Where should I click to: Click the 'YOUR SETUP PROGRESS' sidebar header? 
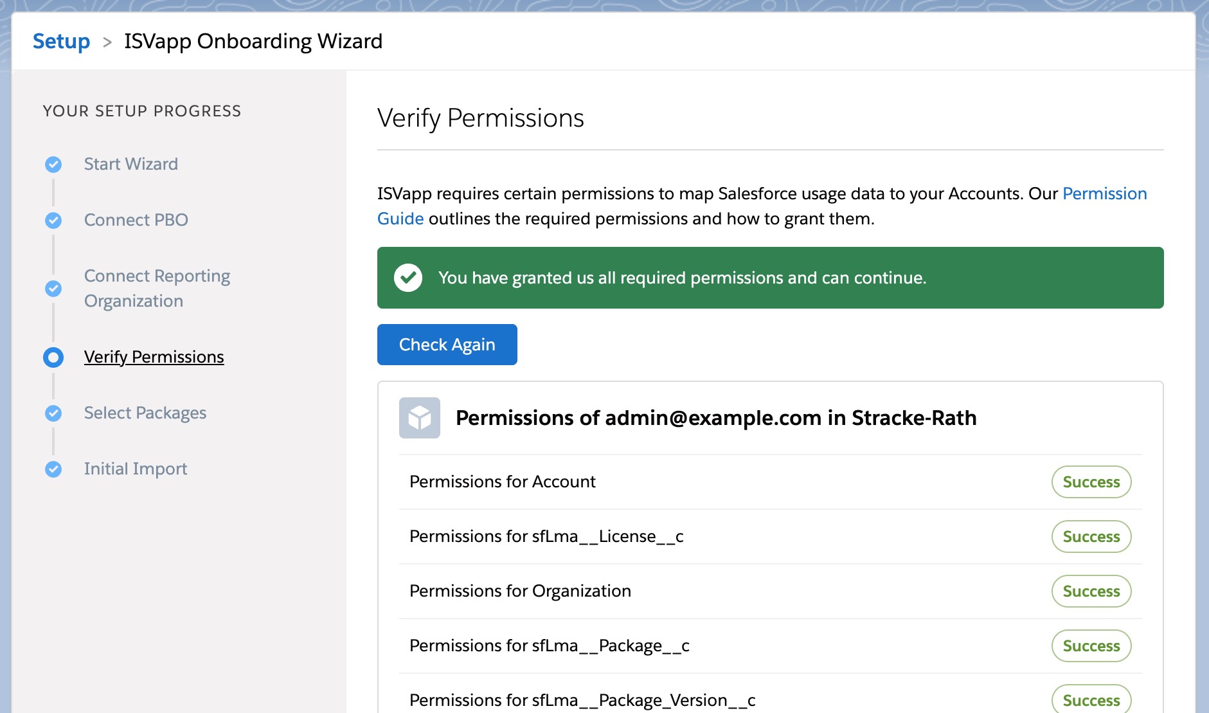(142, 111)
